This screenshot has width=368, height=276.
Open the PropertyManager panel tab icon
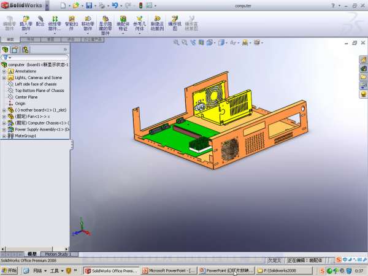(x=15, y=49)
